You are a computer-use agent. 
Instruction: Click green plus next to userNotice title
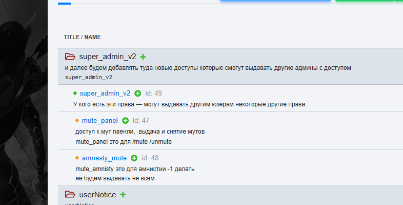click(123, 195)
